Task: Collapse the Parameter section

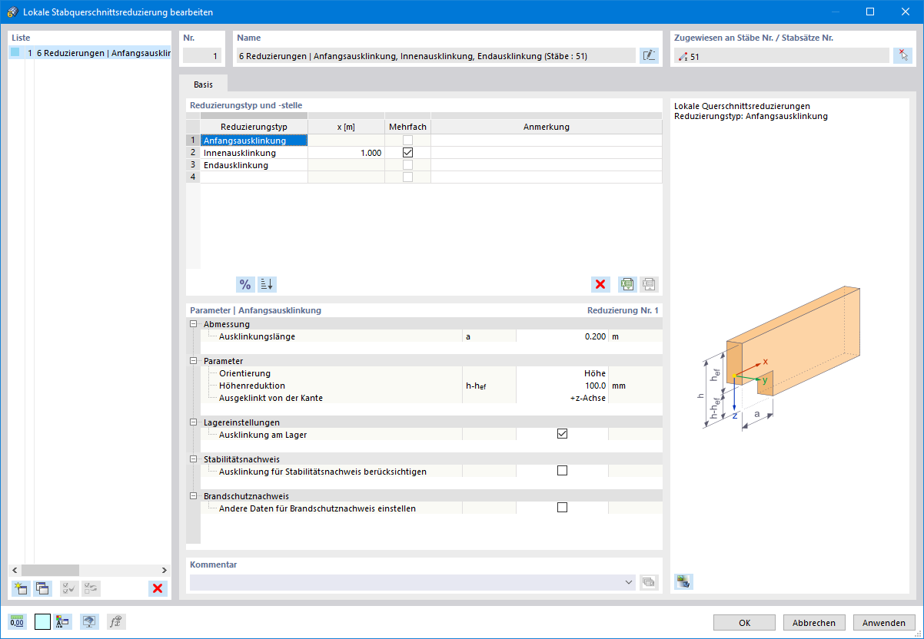Action: tap(194, 361)
